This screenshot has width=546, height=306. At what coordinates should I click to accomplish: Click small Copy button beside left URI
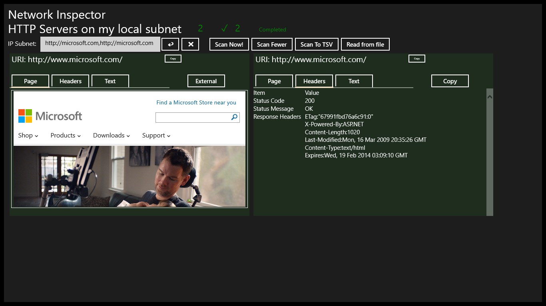[x=173, y=59]
